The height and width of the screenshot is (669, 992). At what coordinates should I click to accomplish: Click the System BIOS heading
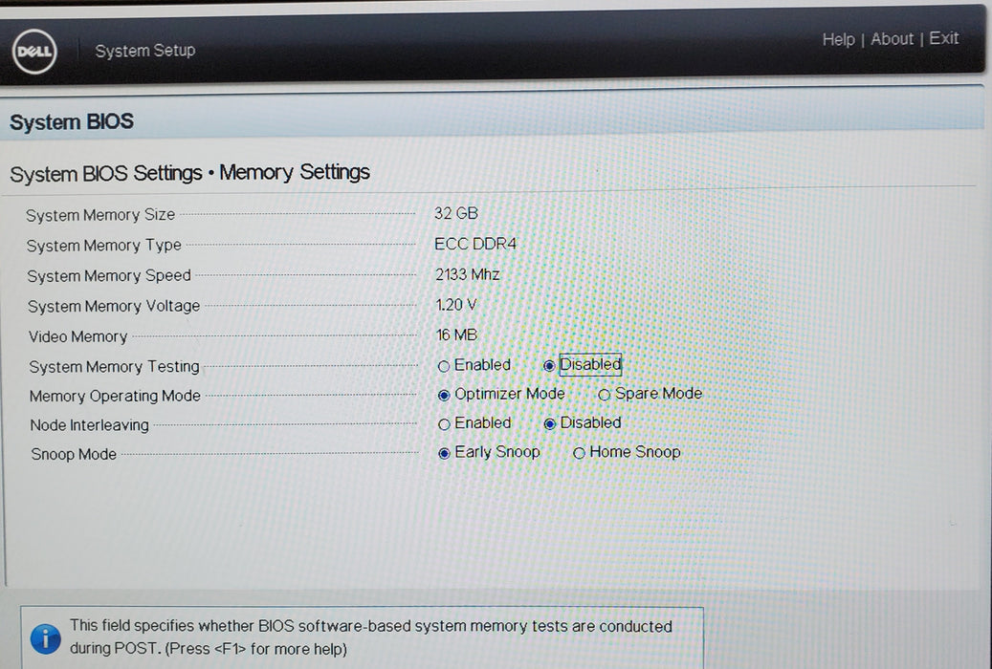[x=72, y=121]
